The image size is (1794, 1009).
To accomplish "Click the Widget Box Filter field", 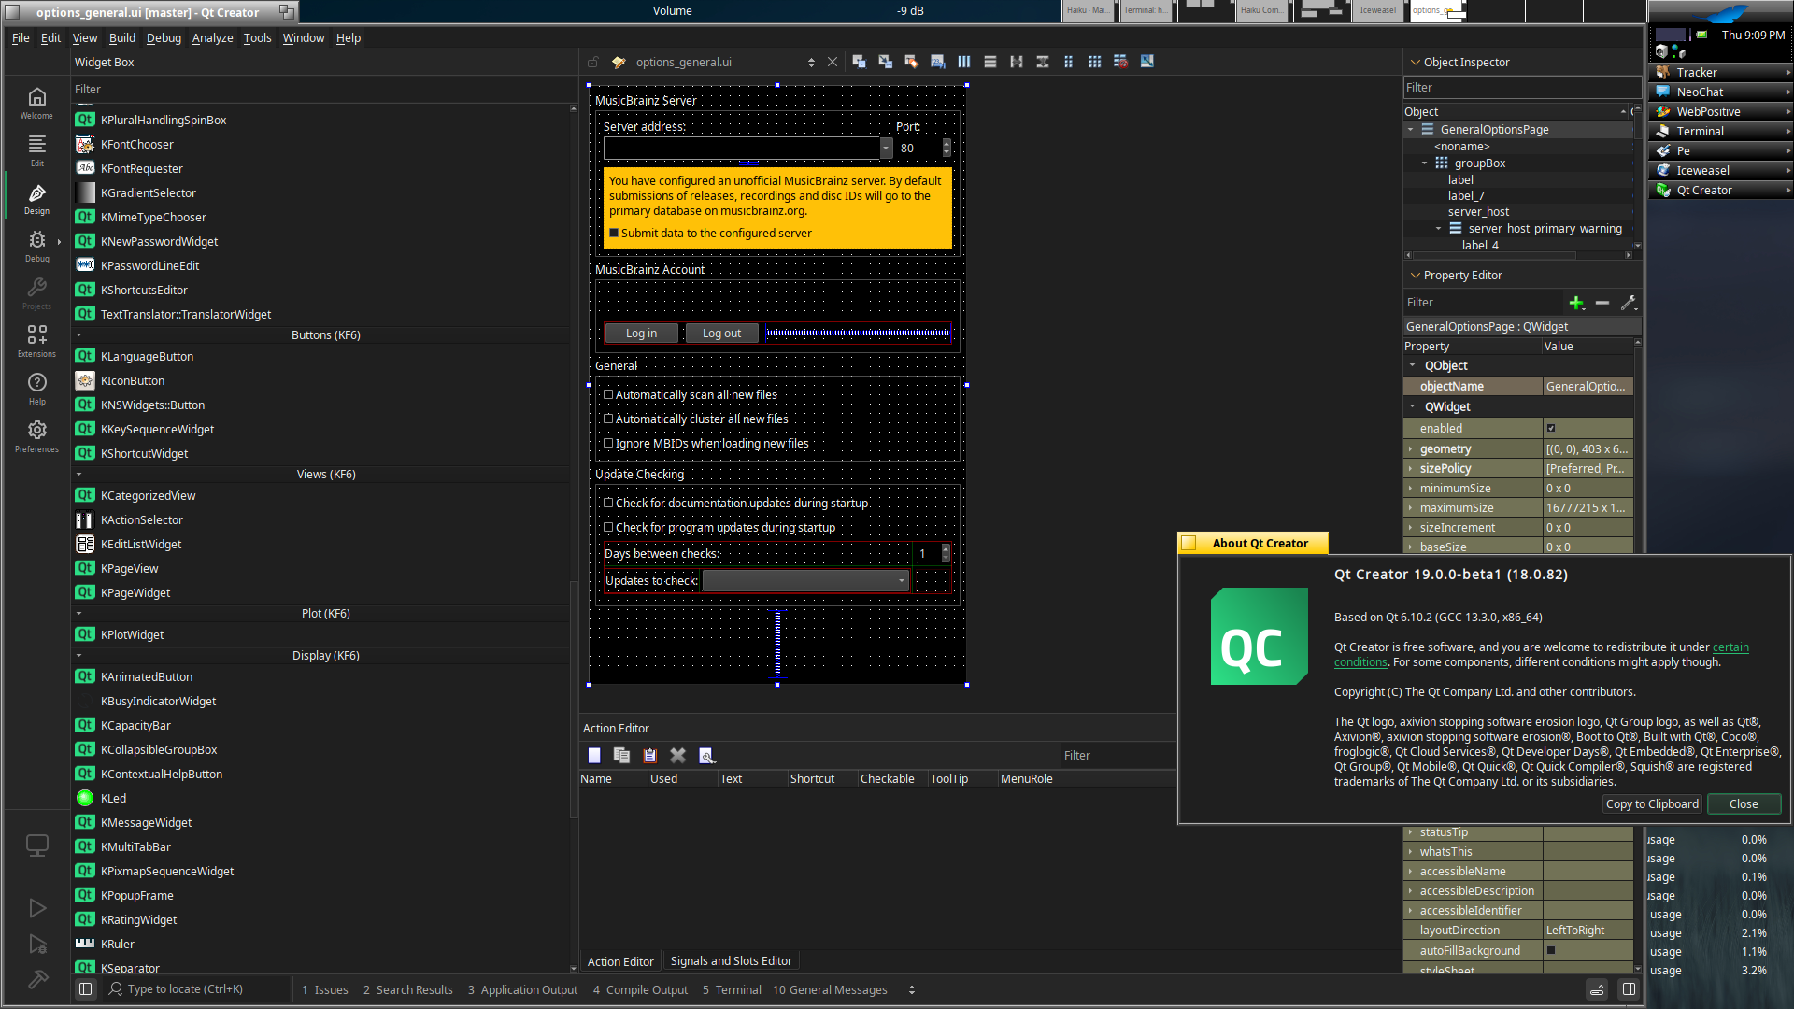I will (318, 90).
